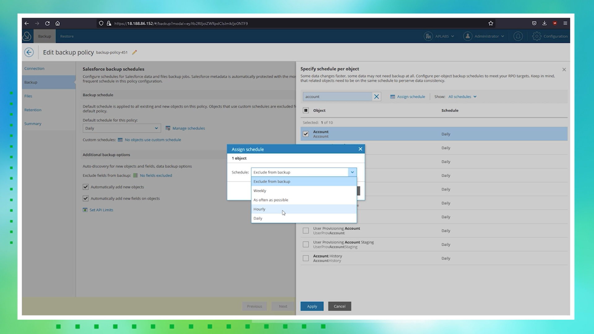This screenshot has width=594, height=334.
Task: Clear the account search field
Action: 376,96
